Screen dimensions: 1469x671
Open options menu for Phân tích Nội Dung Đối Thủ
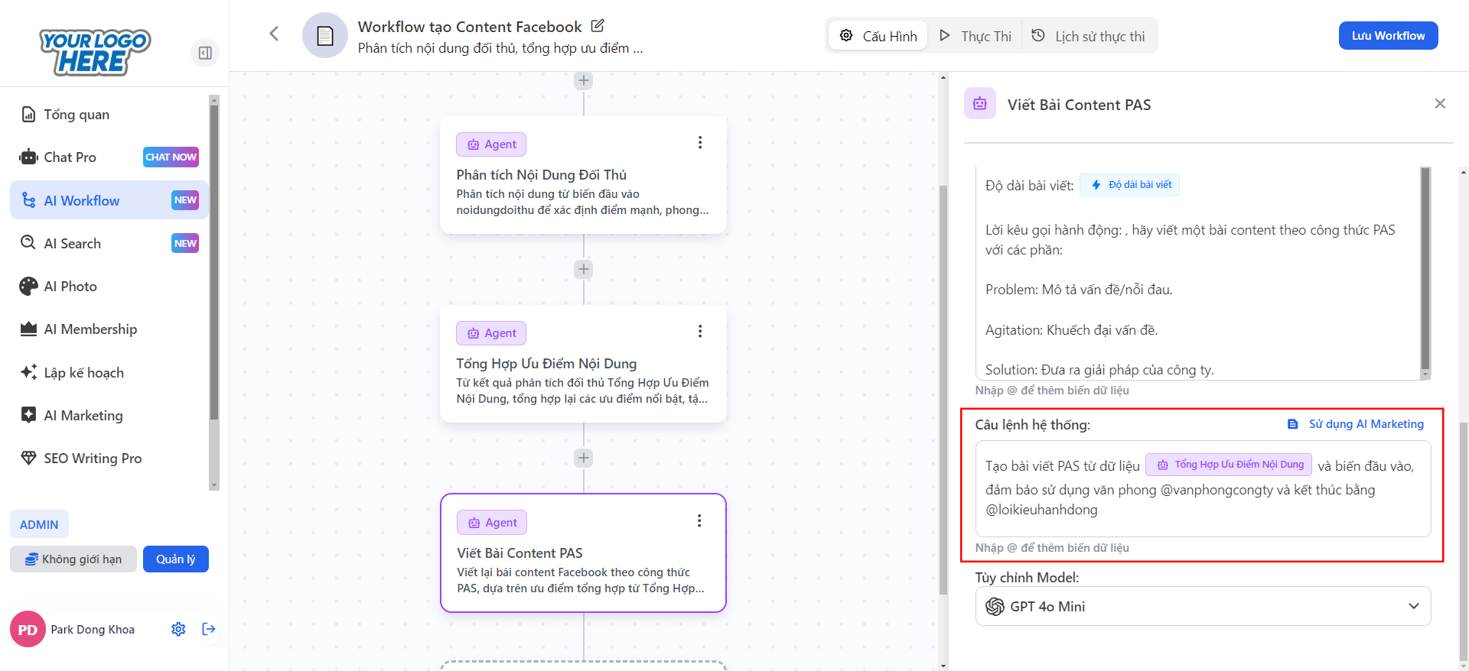point(699,143)
